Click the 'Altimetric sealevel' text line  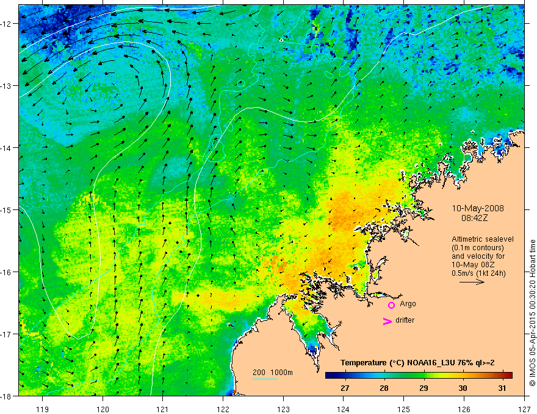tap(483, 239)
